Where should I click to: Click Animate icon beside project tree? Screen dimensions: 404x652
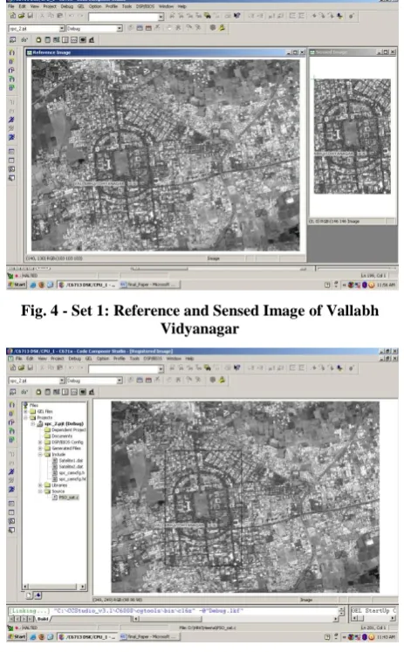coord(11,489)
